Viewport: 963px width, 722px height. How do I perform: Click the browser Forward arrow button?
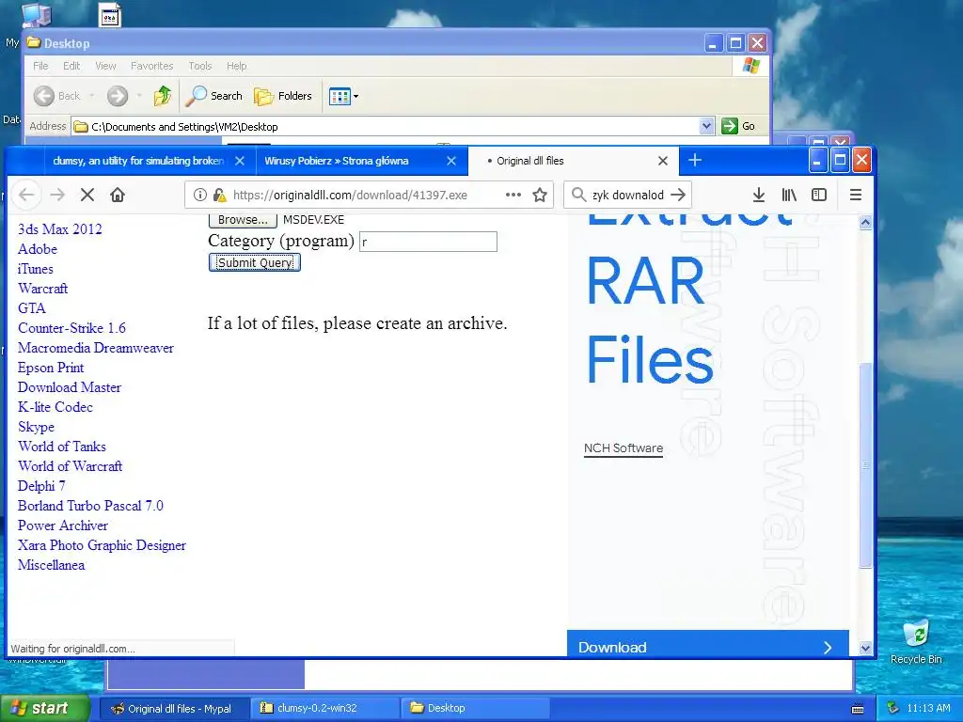tap(57, 196)
